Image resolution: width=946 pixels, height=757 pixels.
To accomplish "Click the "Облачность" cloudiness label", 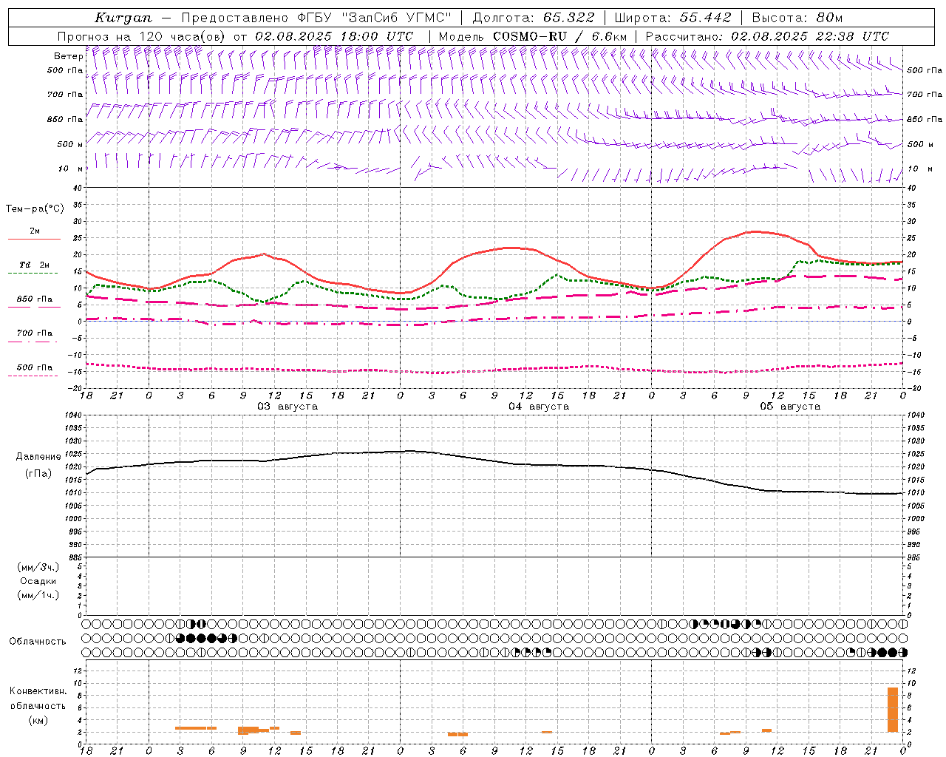I will (38, 641).
